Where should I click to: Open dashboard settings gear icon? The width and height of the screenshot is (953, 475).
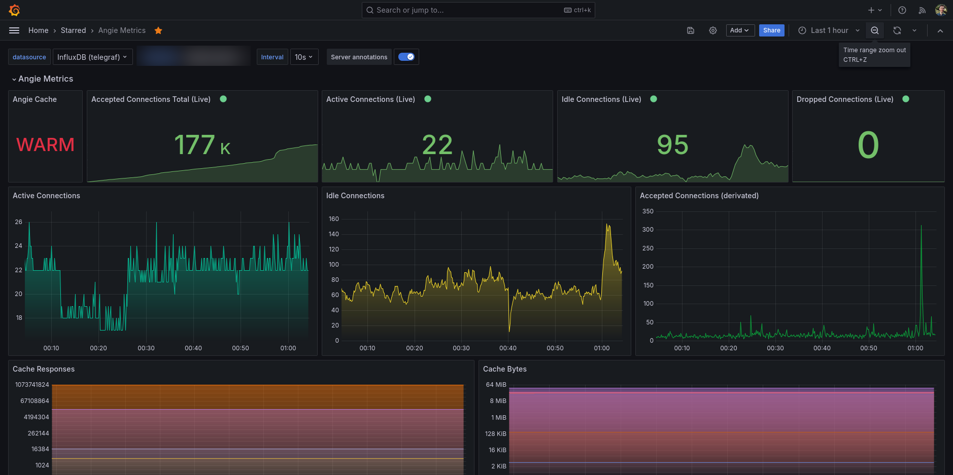pos(713,30)
